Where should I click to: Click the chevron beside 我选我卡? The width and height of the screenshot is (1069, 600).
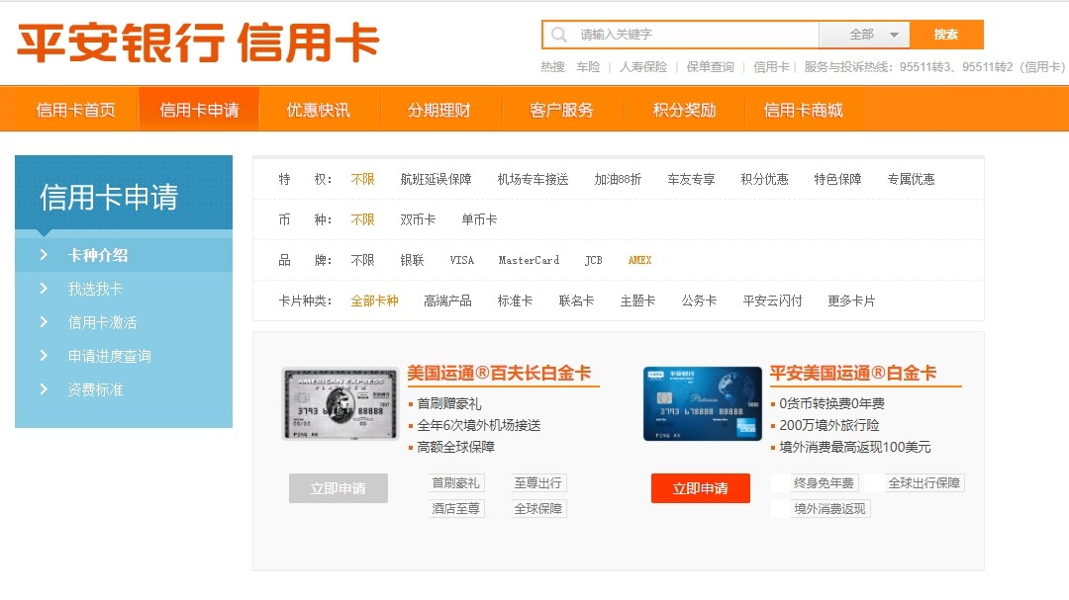point(44,288)
